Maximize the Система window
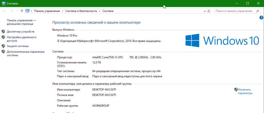The height and width of the screenshot is (113, 264). [247, 3]
